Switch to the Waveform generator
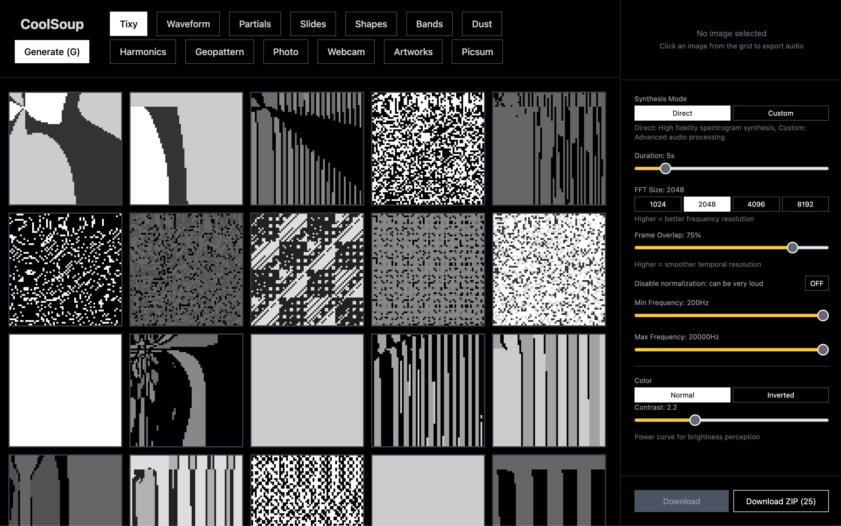The width and height of the screenshot is (841, 526). tap(188, 24)
